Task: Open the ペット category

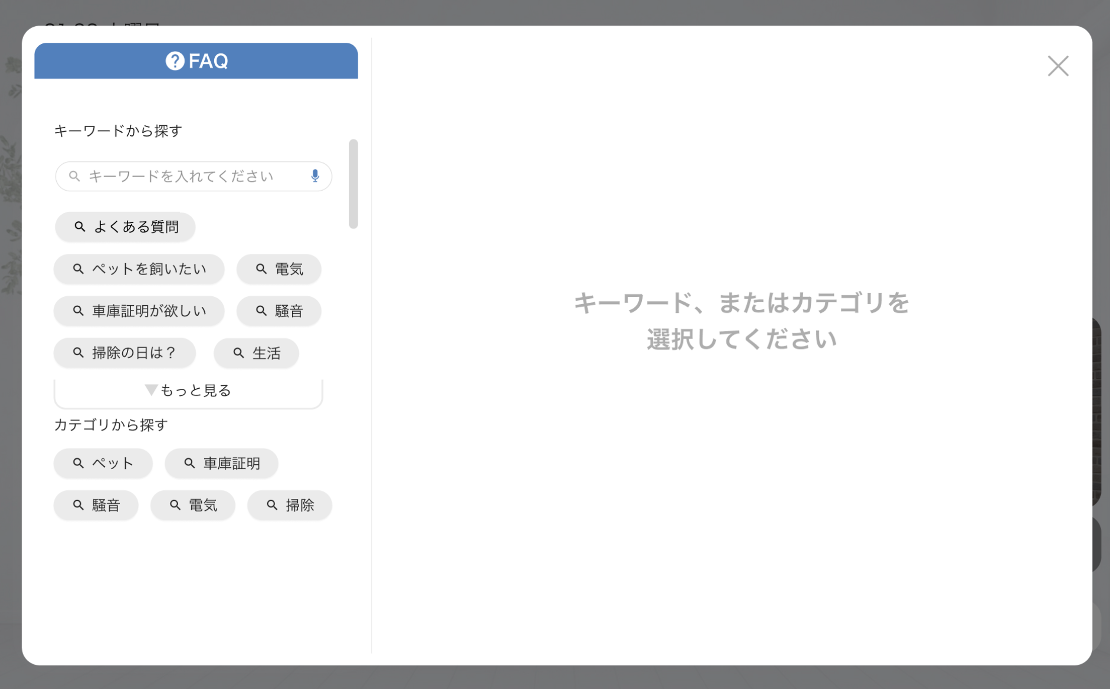Action: point(103,463)
